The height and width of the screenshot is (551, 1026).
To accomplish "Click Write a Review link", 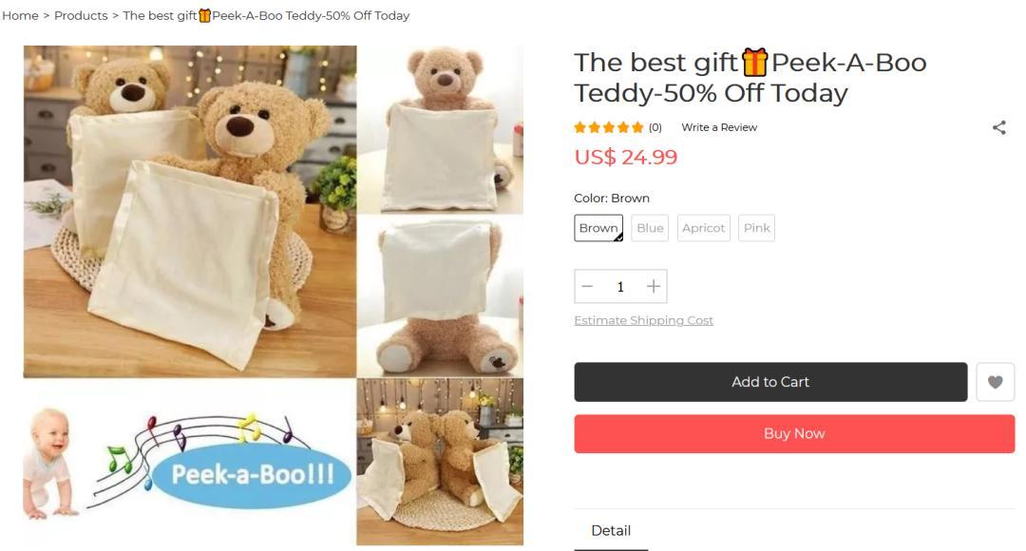I will click(x=718, y=127).
